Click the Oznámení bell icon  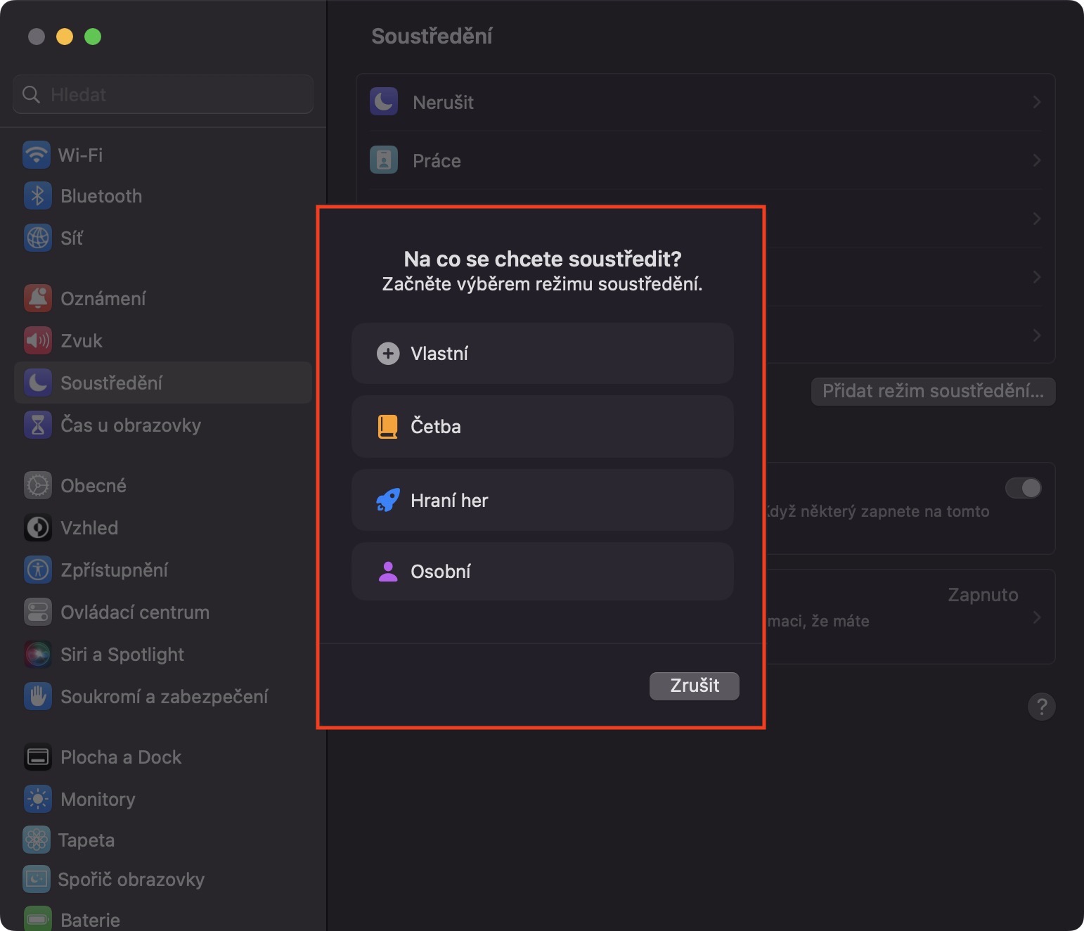[x=38, y=298]
